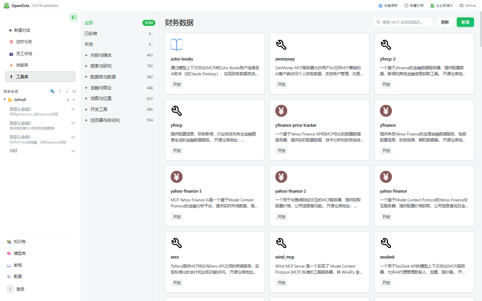482x301 pixels.
Task: Click the OpenOcta logo icon
Action: [6, 6]
